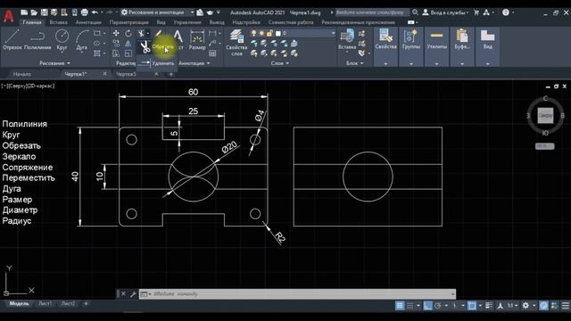
Task: Click the Copy tool icon
Action: point(116,44)
